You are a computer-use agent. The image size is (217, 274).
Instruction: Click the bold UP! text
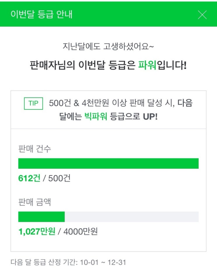(150, 117)
